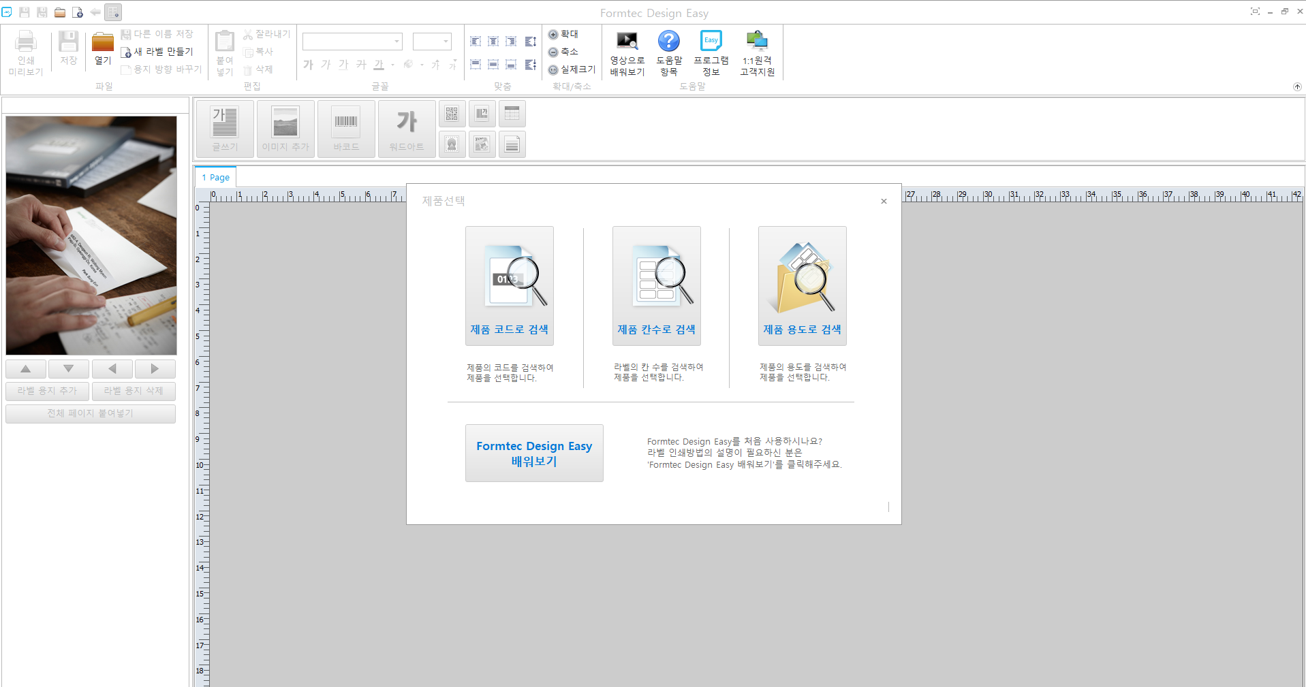Click the left arrow navigation button

[x=112, y=369]
